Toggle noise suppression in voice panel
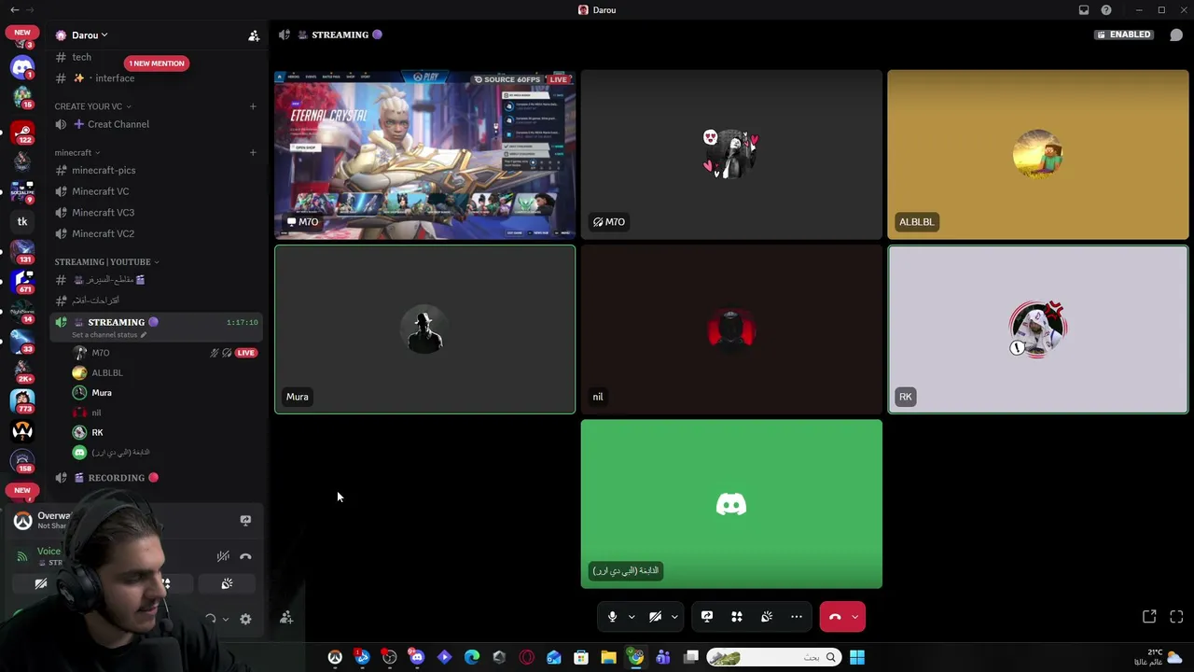 point(223,556)
